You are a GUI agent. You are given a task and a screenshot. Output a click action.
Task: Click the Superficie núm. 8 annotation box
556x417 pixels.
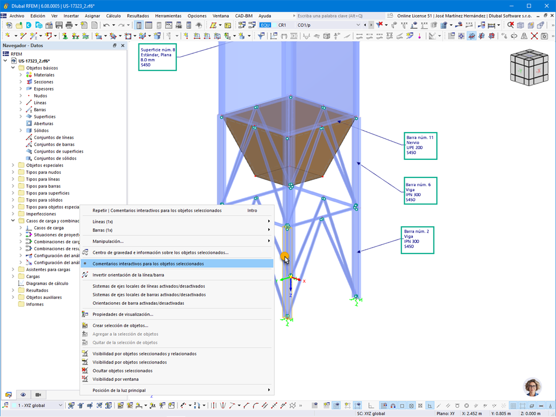coord(157,57)
